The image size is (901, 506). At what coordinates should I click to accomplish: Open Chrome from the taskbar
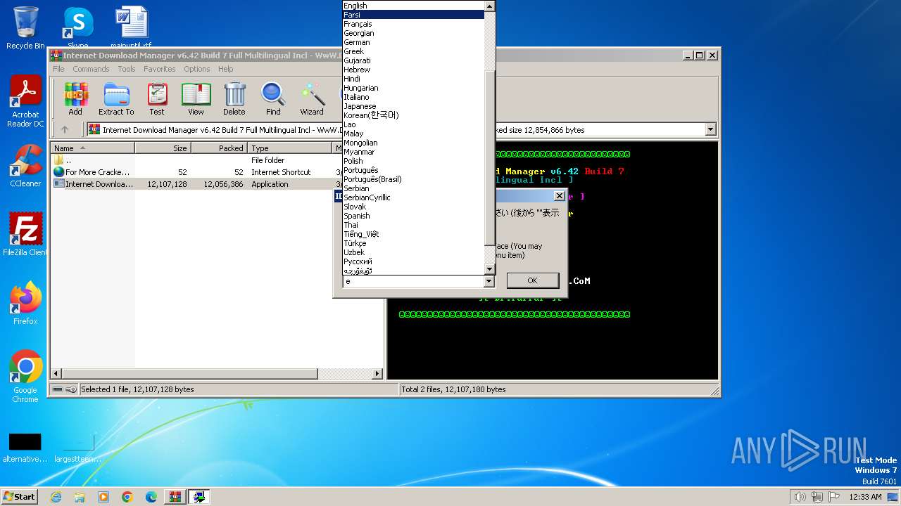coord(127,497)
